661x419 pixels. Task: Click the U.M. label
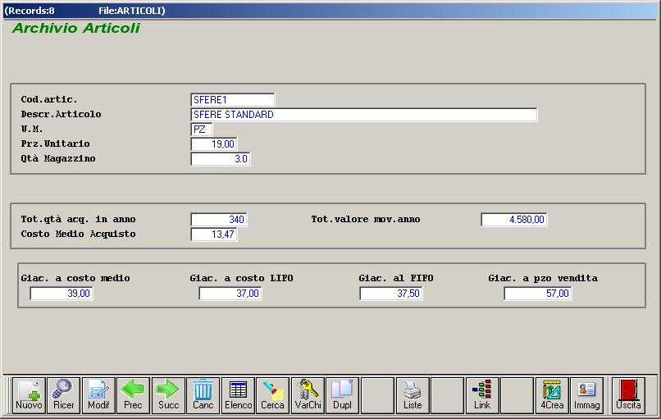[x=32, y=129]
